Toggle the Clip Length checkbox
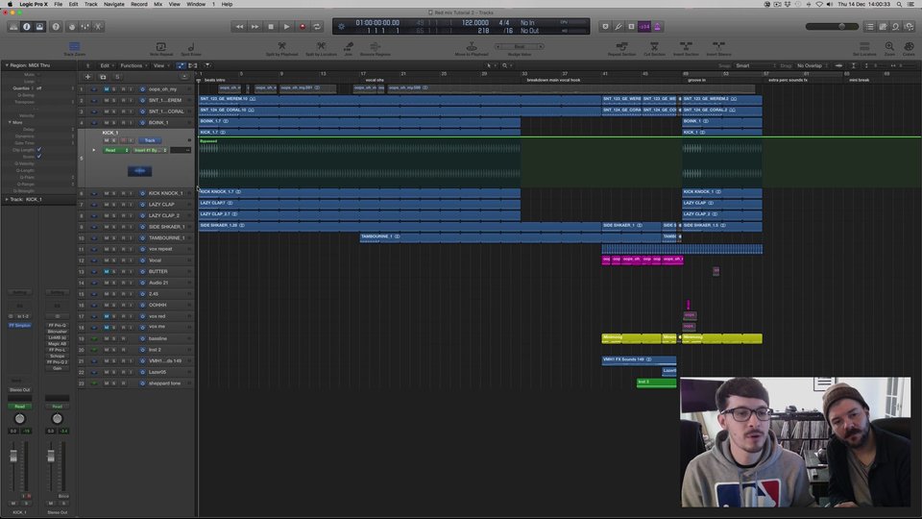The height and width of the screenshot is (519, 922). [39, 150]
